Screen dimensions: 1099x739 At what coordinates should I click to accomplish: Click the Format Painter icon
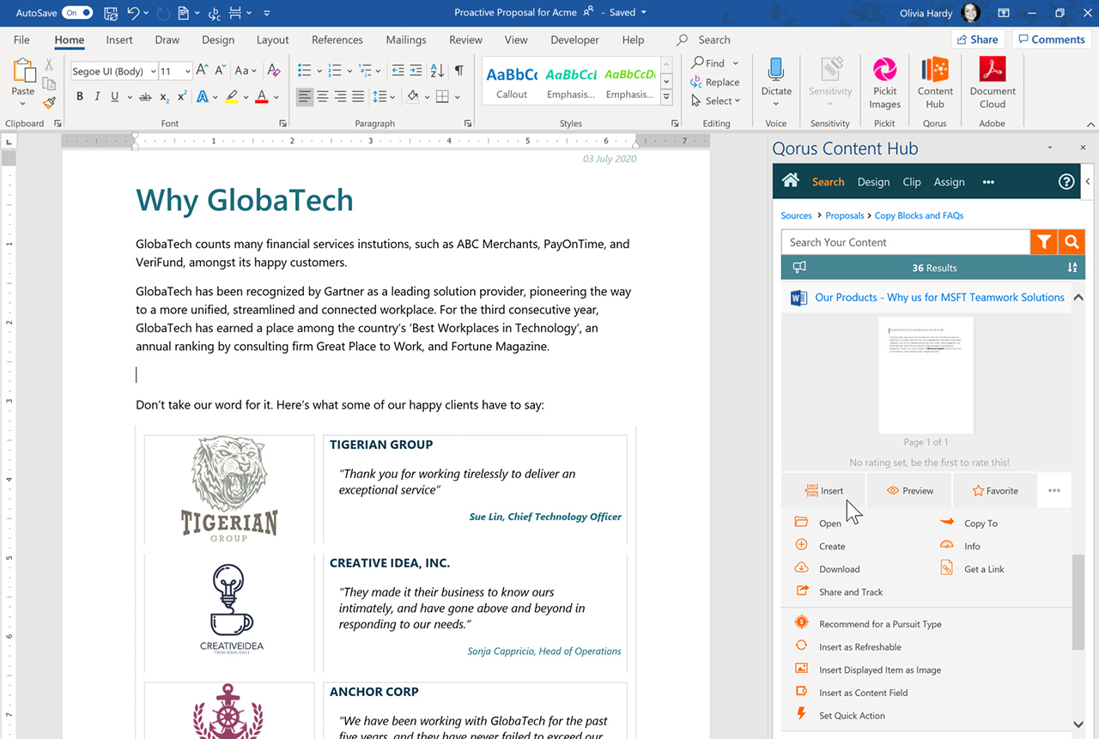(49, 102)
